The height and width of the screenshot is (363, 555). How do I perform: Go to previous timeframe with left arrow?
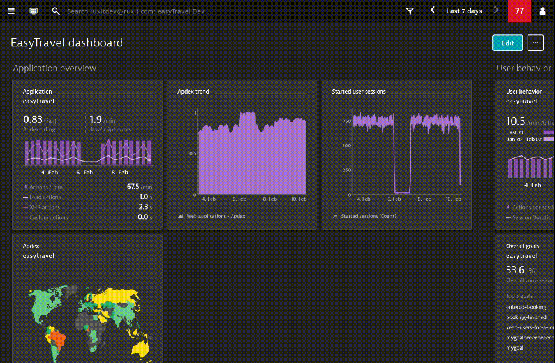click(433, 10)
